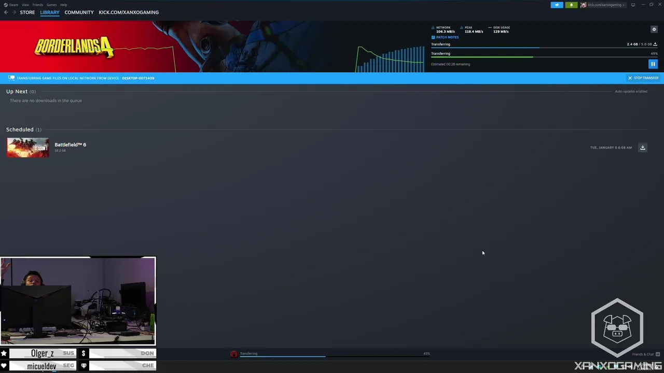Click the Scheduled section header
This screenshot has width=664, height=373.
click(24, 130)
